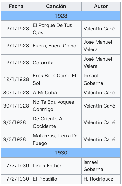Screen dimensions: 122x186
Task: Click author H. Rodríguez cell
Action: click(x=101, y=179)
